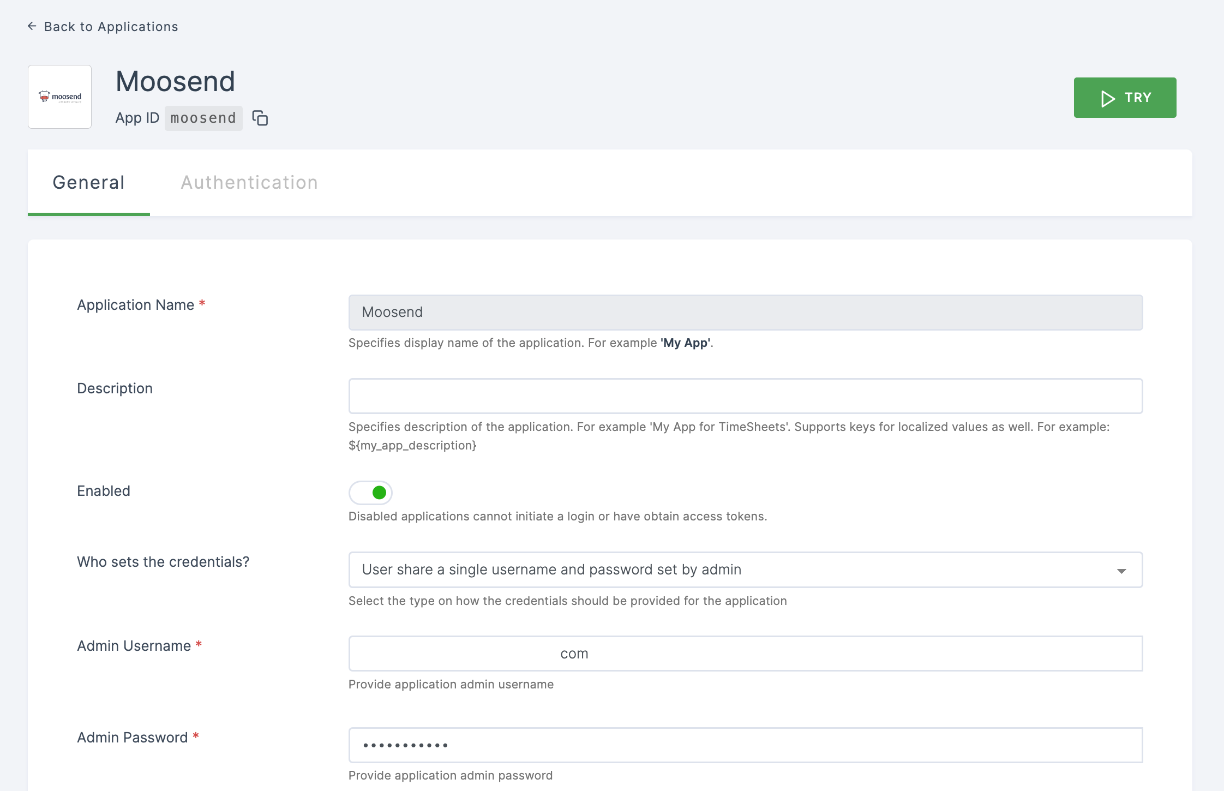Copy the App ID using the copy icon
Image resolution: width=1224 pixels, height=791 pixels.
tap(260, 118)
